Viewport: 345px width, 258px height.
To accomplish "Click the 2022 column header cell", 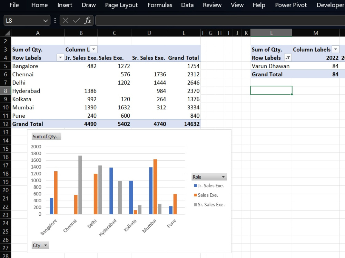I will pyautogui.click(x=316, y=58).
